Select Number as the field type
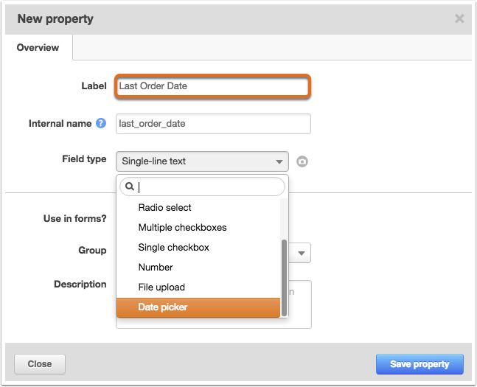Image resolution: width=477 pixels, height=387 pixels. pyautogui.click(x=156, y=268)
